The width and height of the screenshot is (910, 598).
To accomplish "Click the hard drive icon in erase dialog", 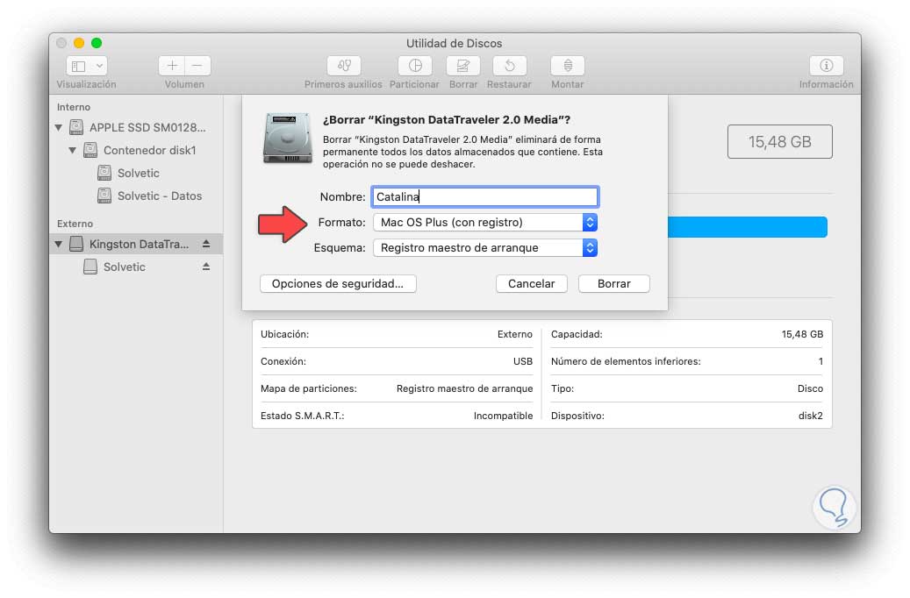I will [x=287, y=138].
